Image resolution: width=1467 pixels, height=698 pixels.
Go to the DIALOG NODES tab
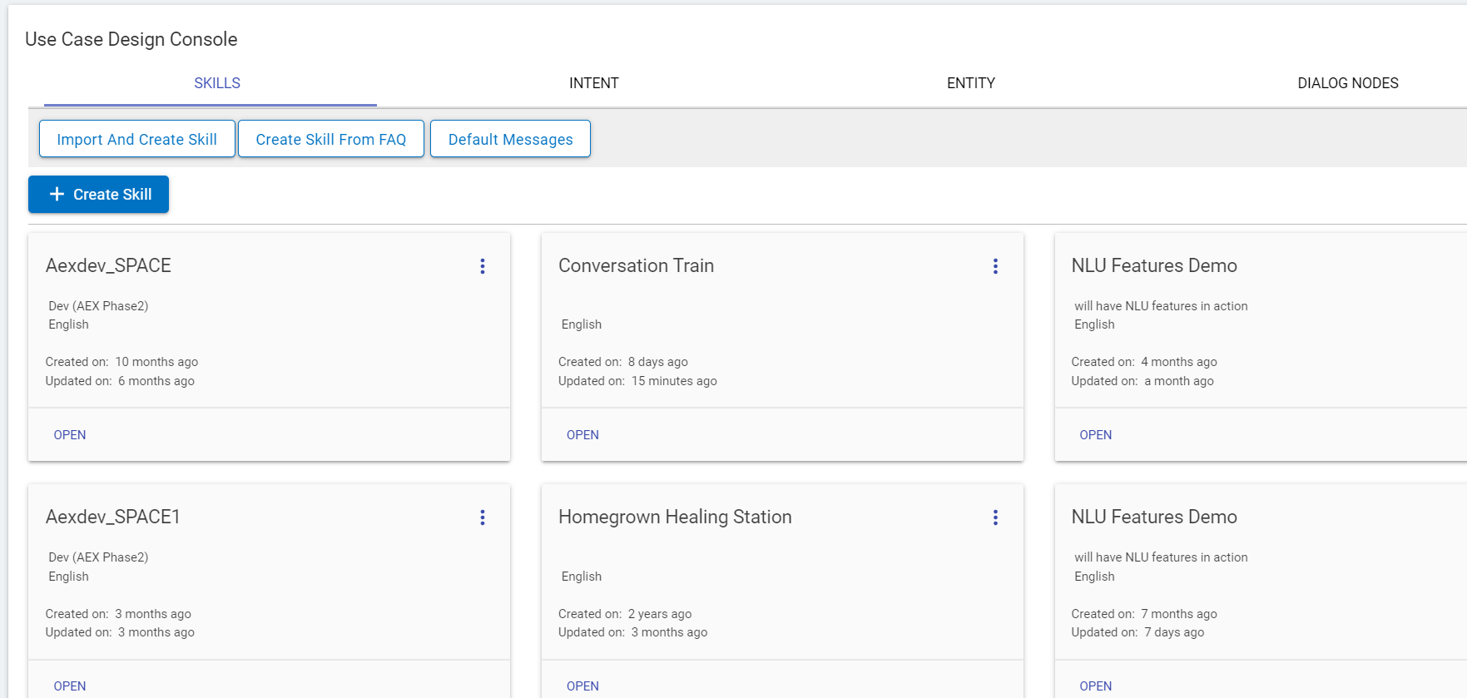[x=1347, y=83]
